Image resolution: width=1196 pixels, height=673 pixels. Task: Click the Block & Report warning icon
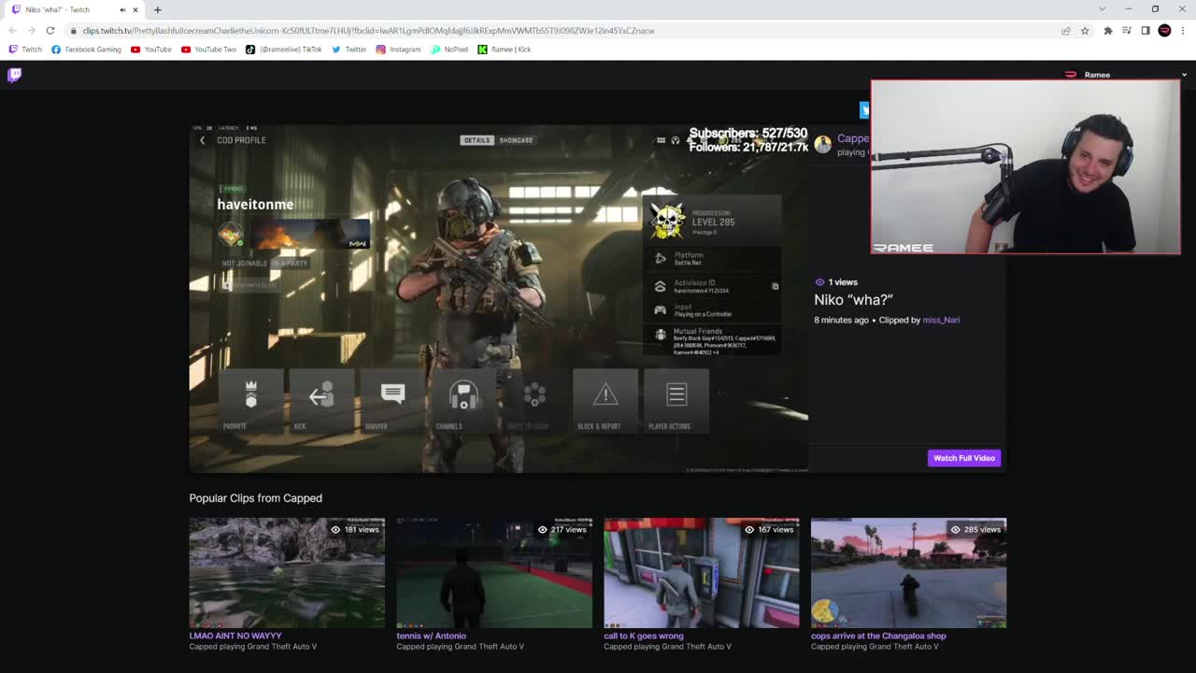tap(605, 395)
